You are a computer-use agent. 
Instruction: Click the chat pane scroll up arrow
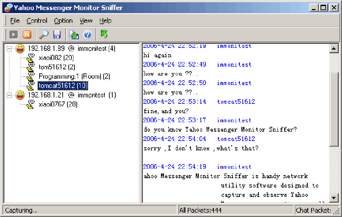click(334, 49)
